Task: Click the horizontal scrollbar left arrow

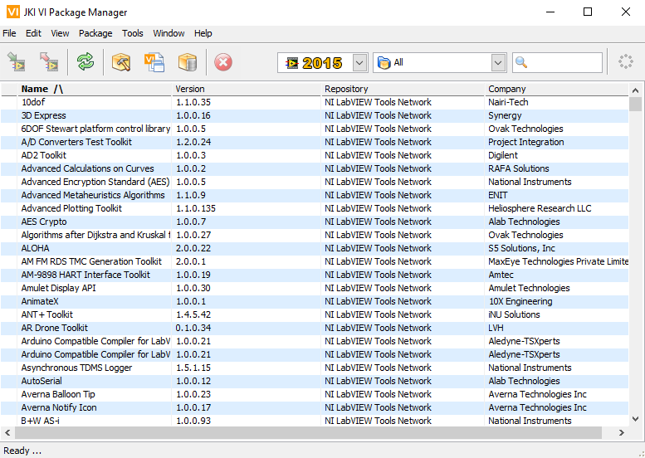Action: click(7, 432)
